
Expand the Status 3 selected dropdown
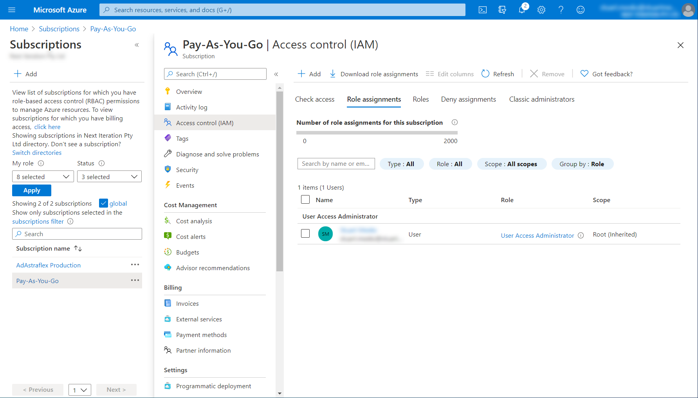109,177
